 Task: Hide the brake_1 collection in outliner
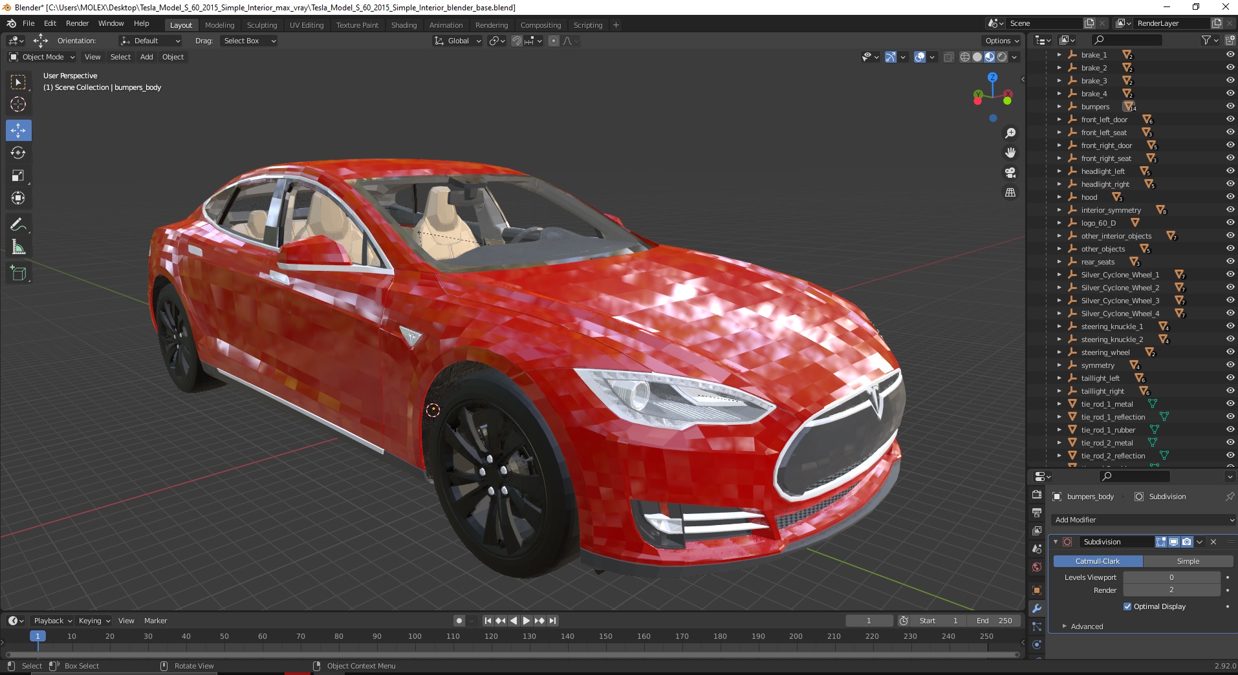click(1230, 55)
